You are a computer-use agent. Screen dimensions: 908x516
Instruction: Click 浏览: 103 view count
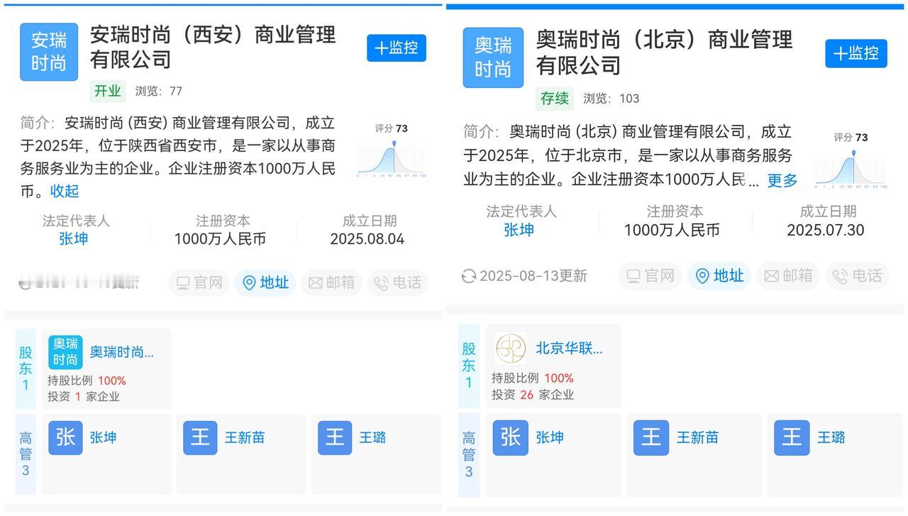611,99
